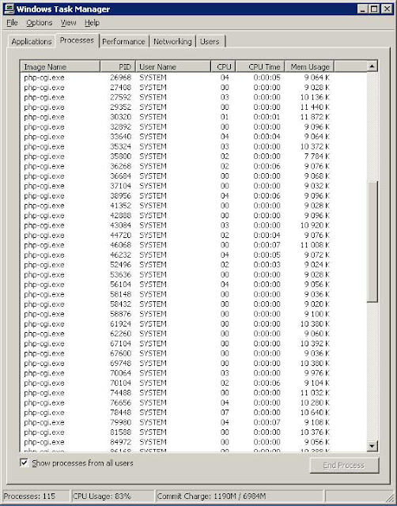Sort processes by PID column

[118, 66]
